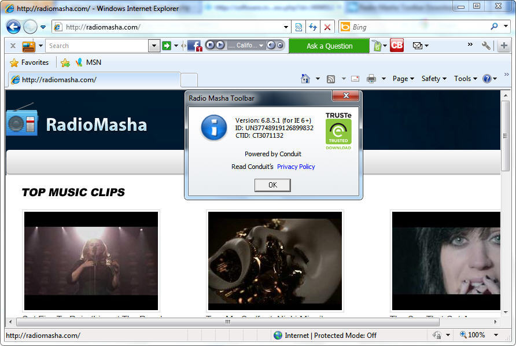Image resolution: width=516 pixels, height=346 pixels.
Task: Click the green shopping tag icon
Action: 377,46
